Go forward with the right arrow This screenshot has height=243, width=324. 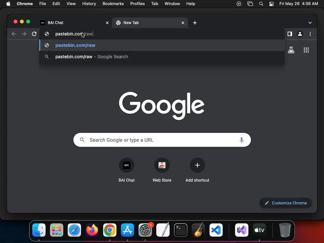[24, 34]
